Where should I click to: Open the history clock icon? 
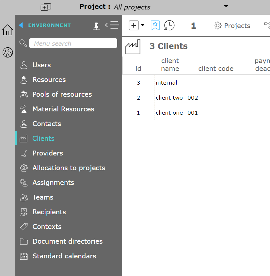(x=169, y=25)
